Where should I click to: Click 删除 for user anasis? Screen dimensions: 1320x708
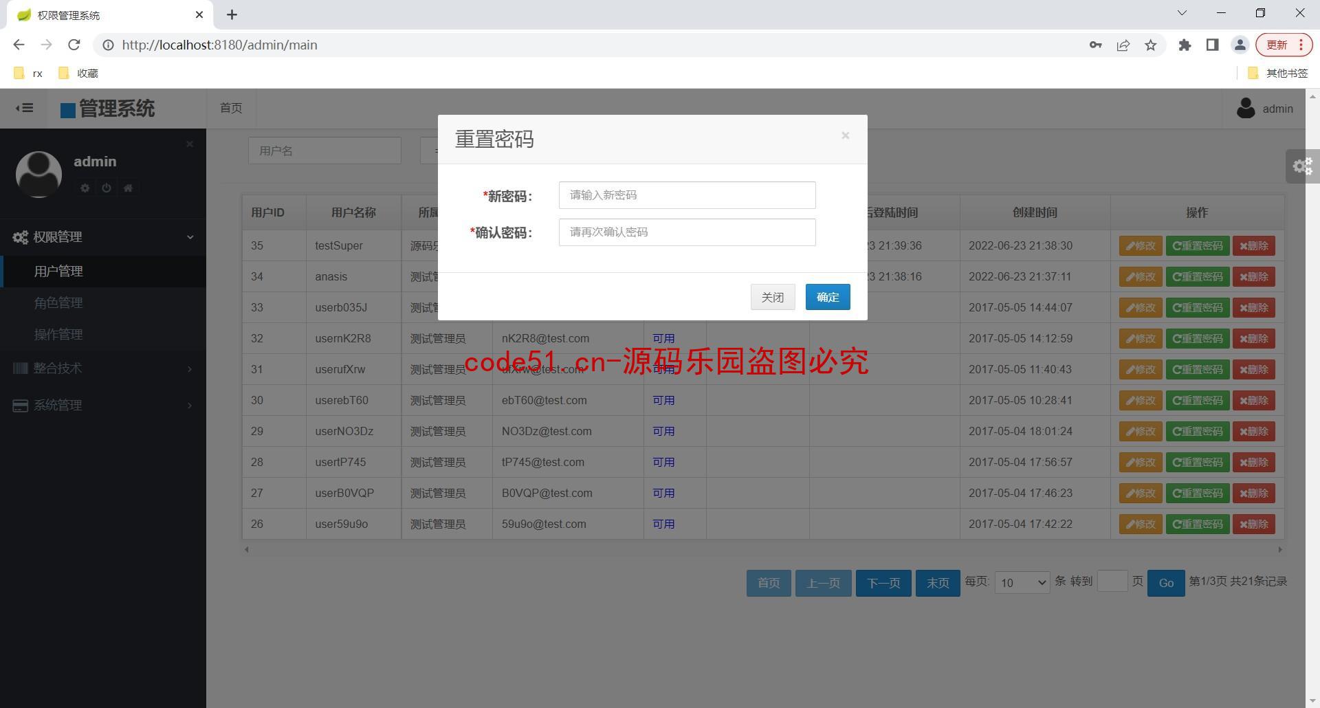1254,276
